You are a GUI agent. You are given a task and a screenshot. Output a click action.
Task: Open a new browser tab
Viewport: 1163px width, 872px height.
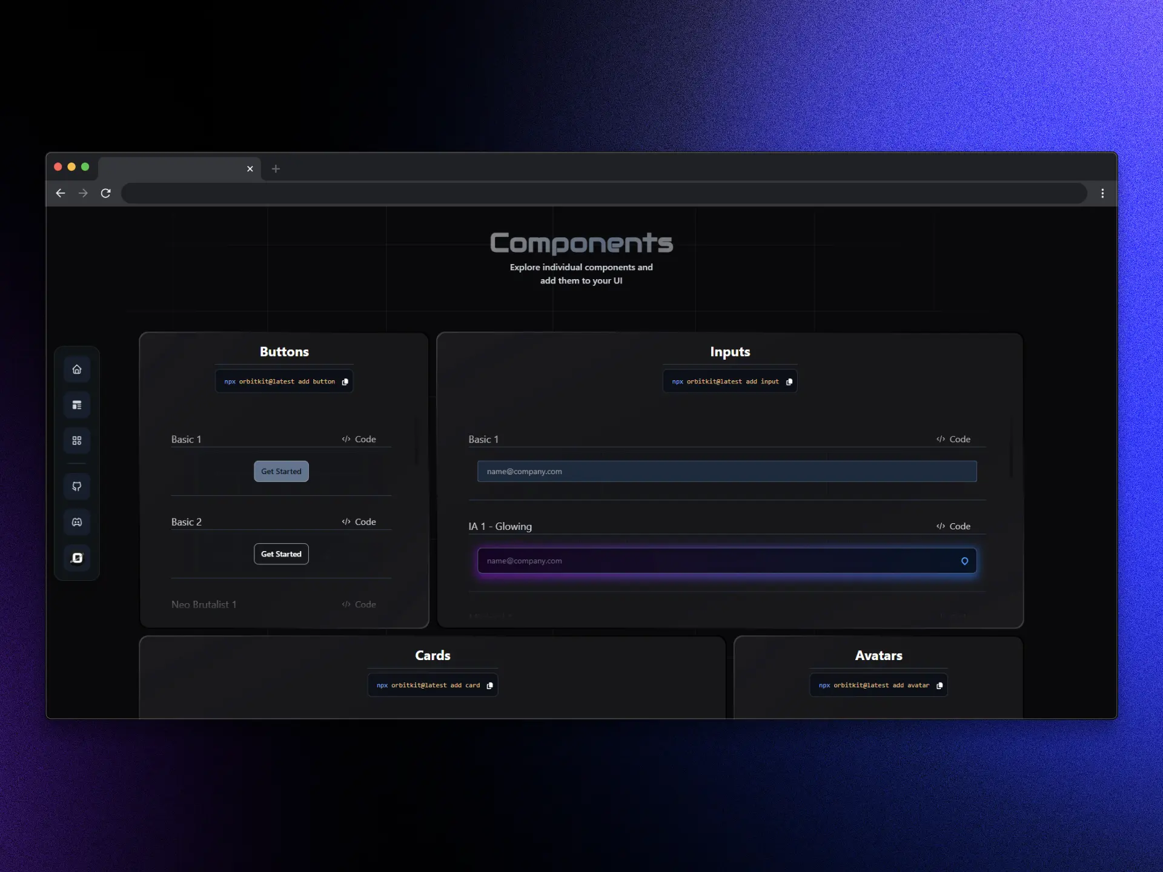(276, 169)
